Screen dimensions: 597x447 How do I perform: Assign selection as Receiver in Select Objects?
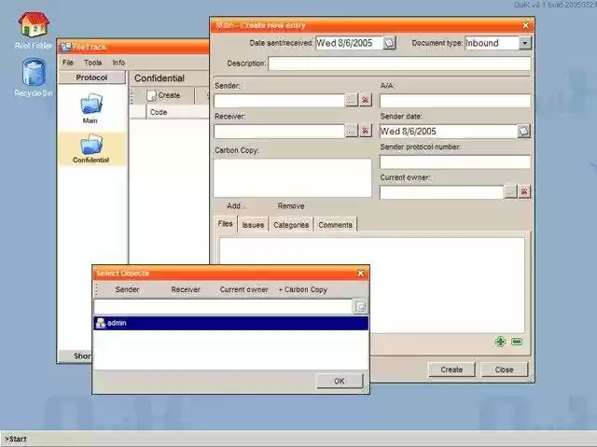186,289
